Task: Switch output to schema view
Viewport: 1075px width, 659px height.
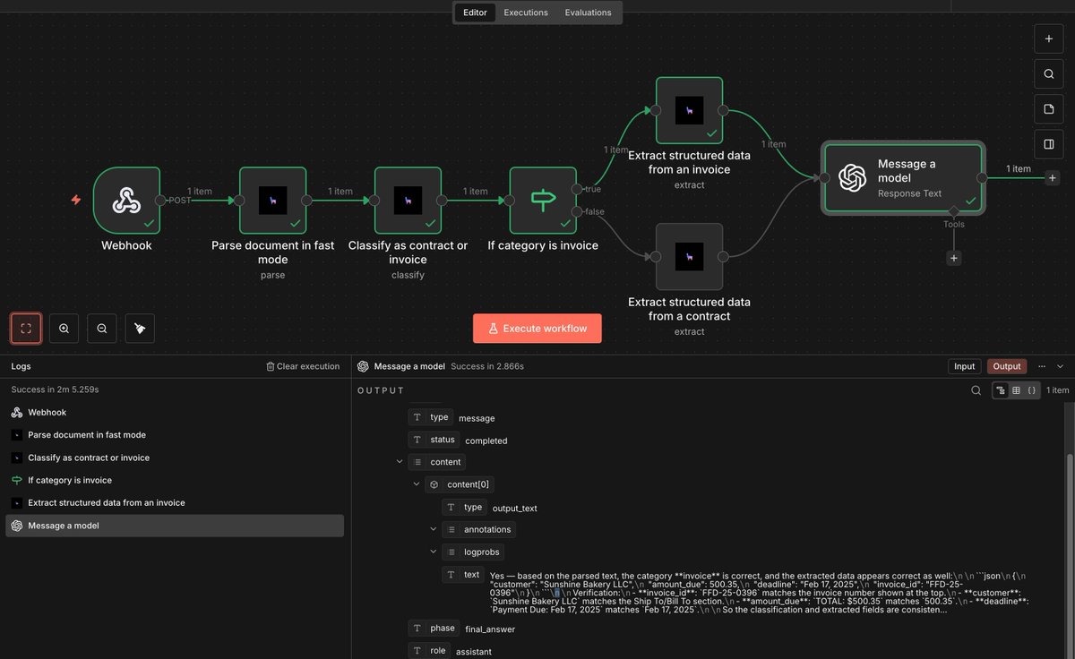Action: 1002,390
